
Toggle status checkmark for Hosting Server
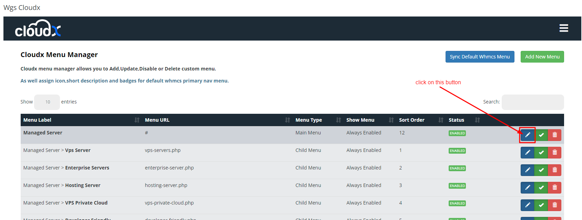[x=541, y=187]
